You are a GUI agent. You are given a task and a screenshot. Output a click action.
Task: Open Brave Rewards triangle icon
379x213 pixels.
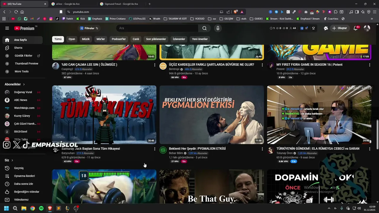tap(242, 12)
